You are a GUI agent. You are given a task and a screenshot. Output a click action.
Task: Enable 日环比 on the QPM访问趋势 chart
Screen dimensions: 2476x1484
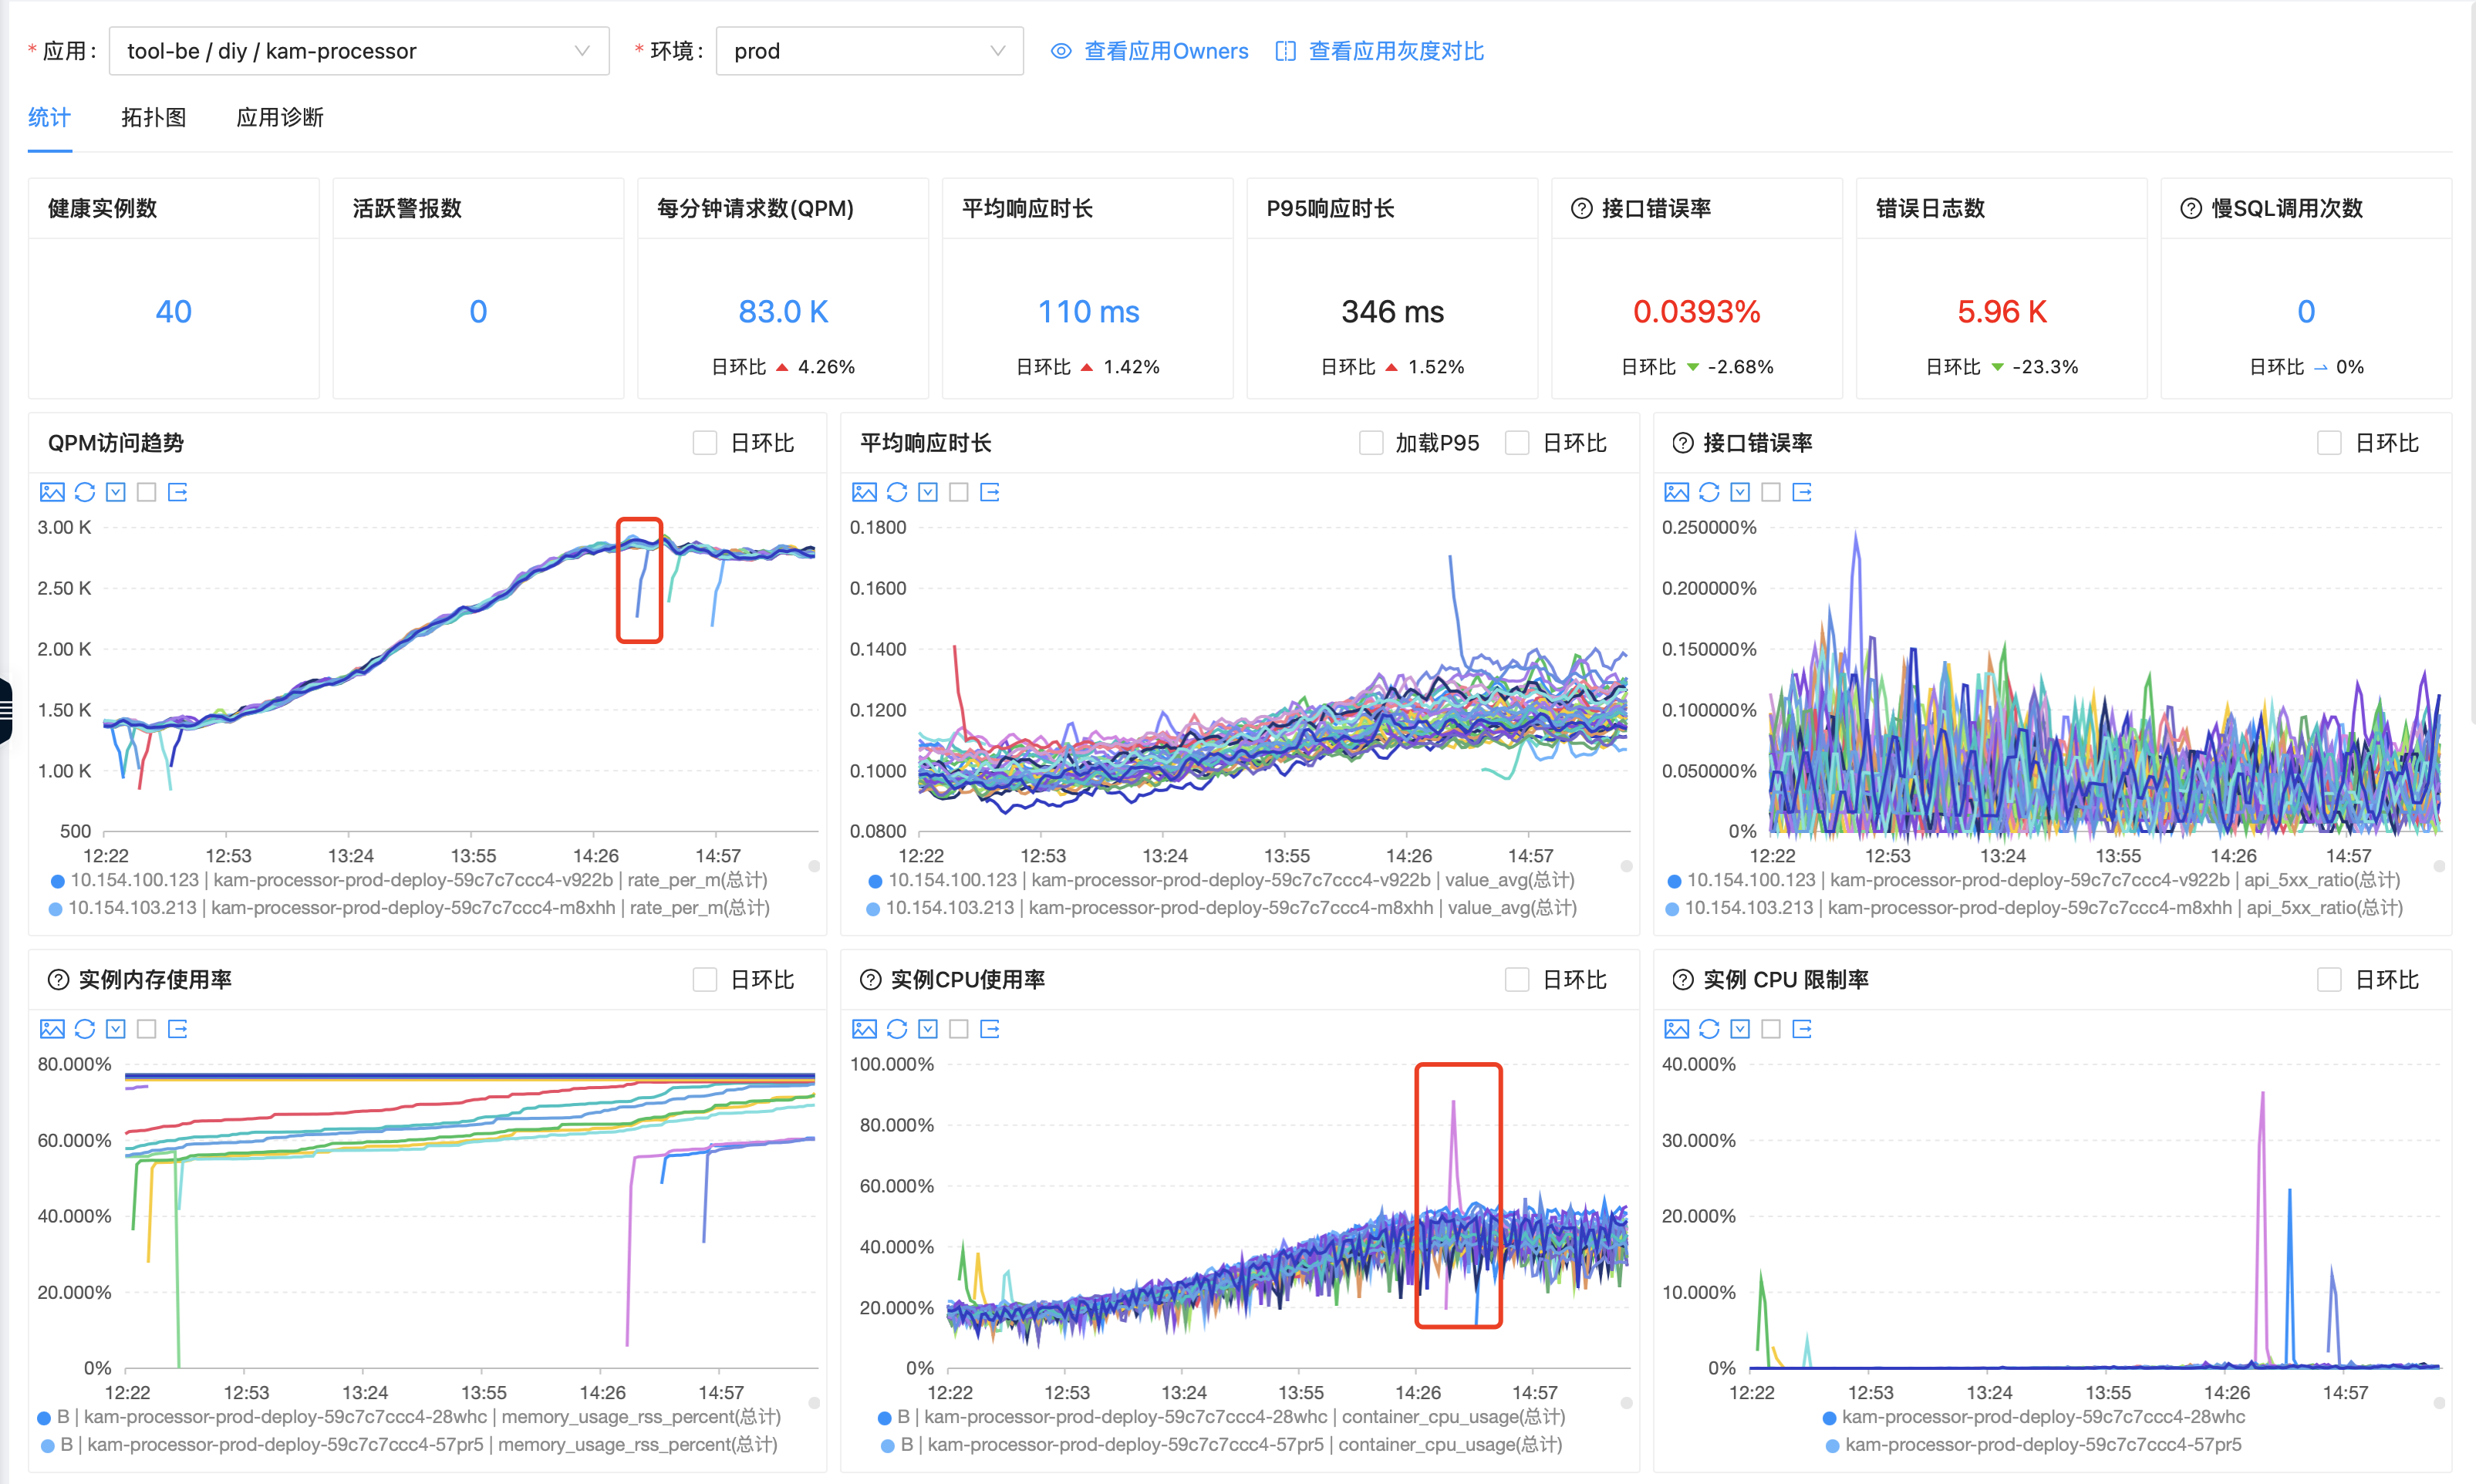point(705,443)
